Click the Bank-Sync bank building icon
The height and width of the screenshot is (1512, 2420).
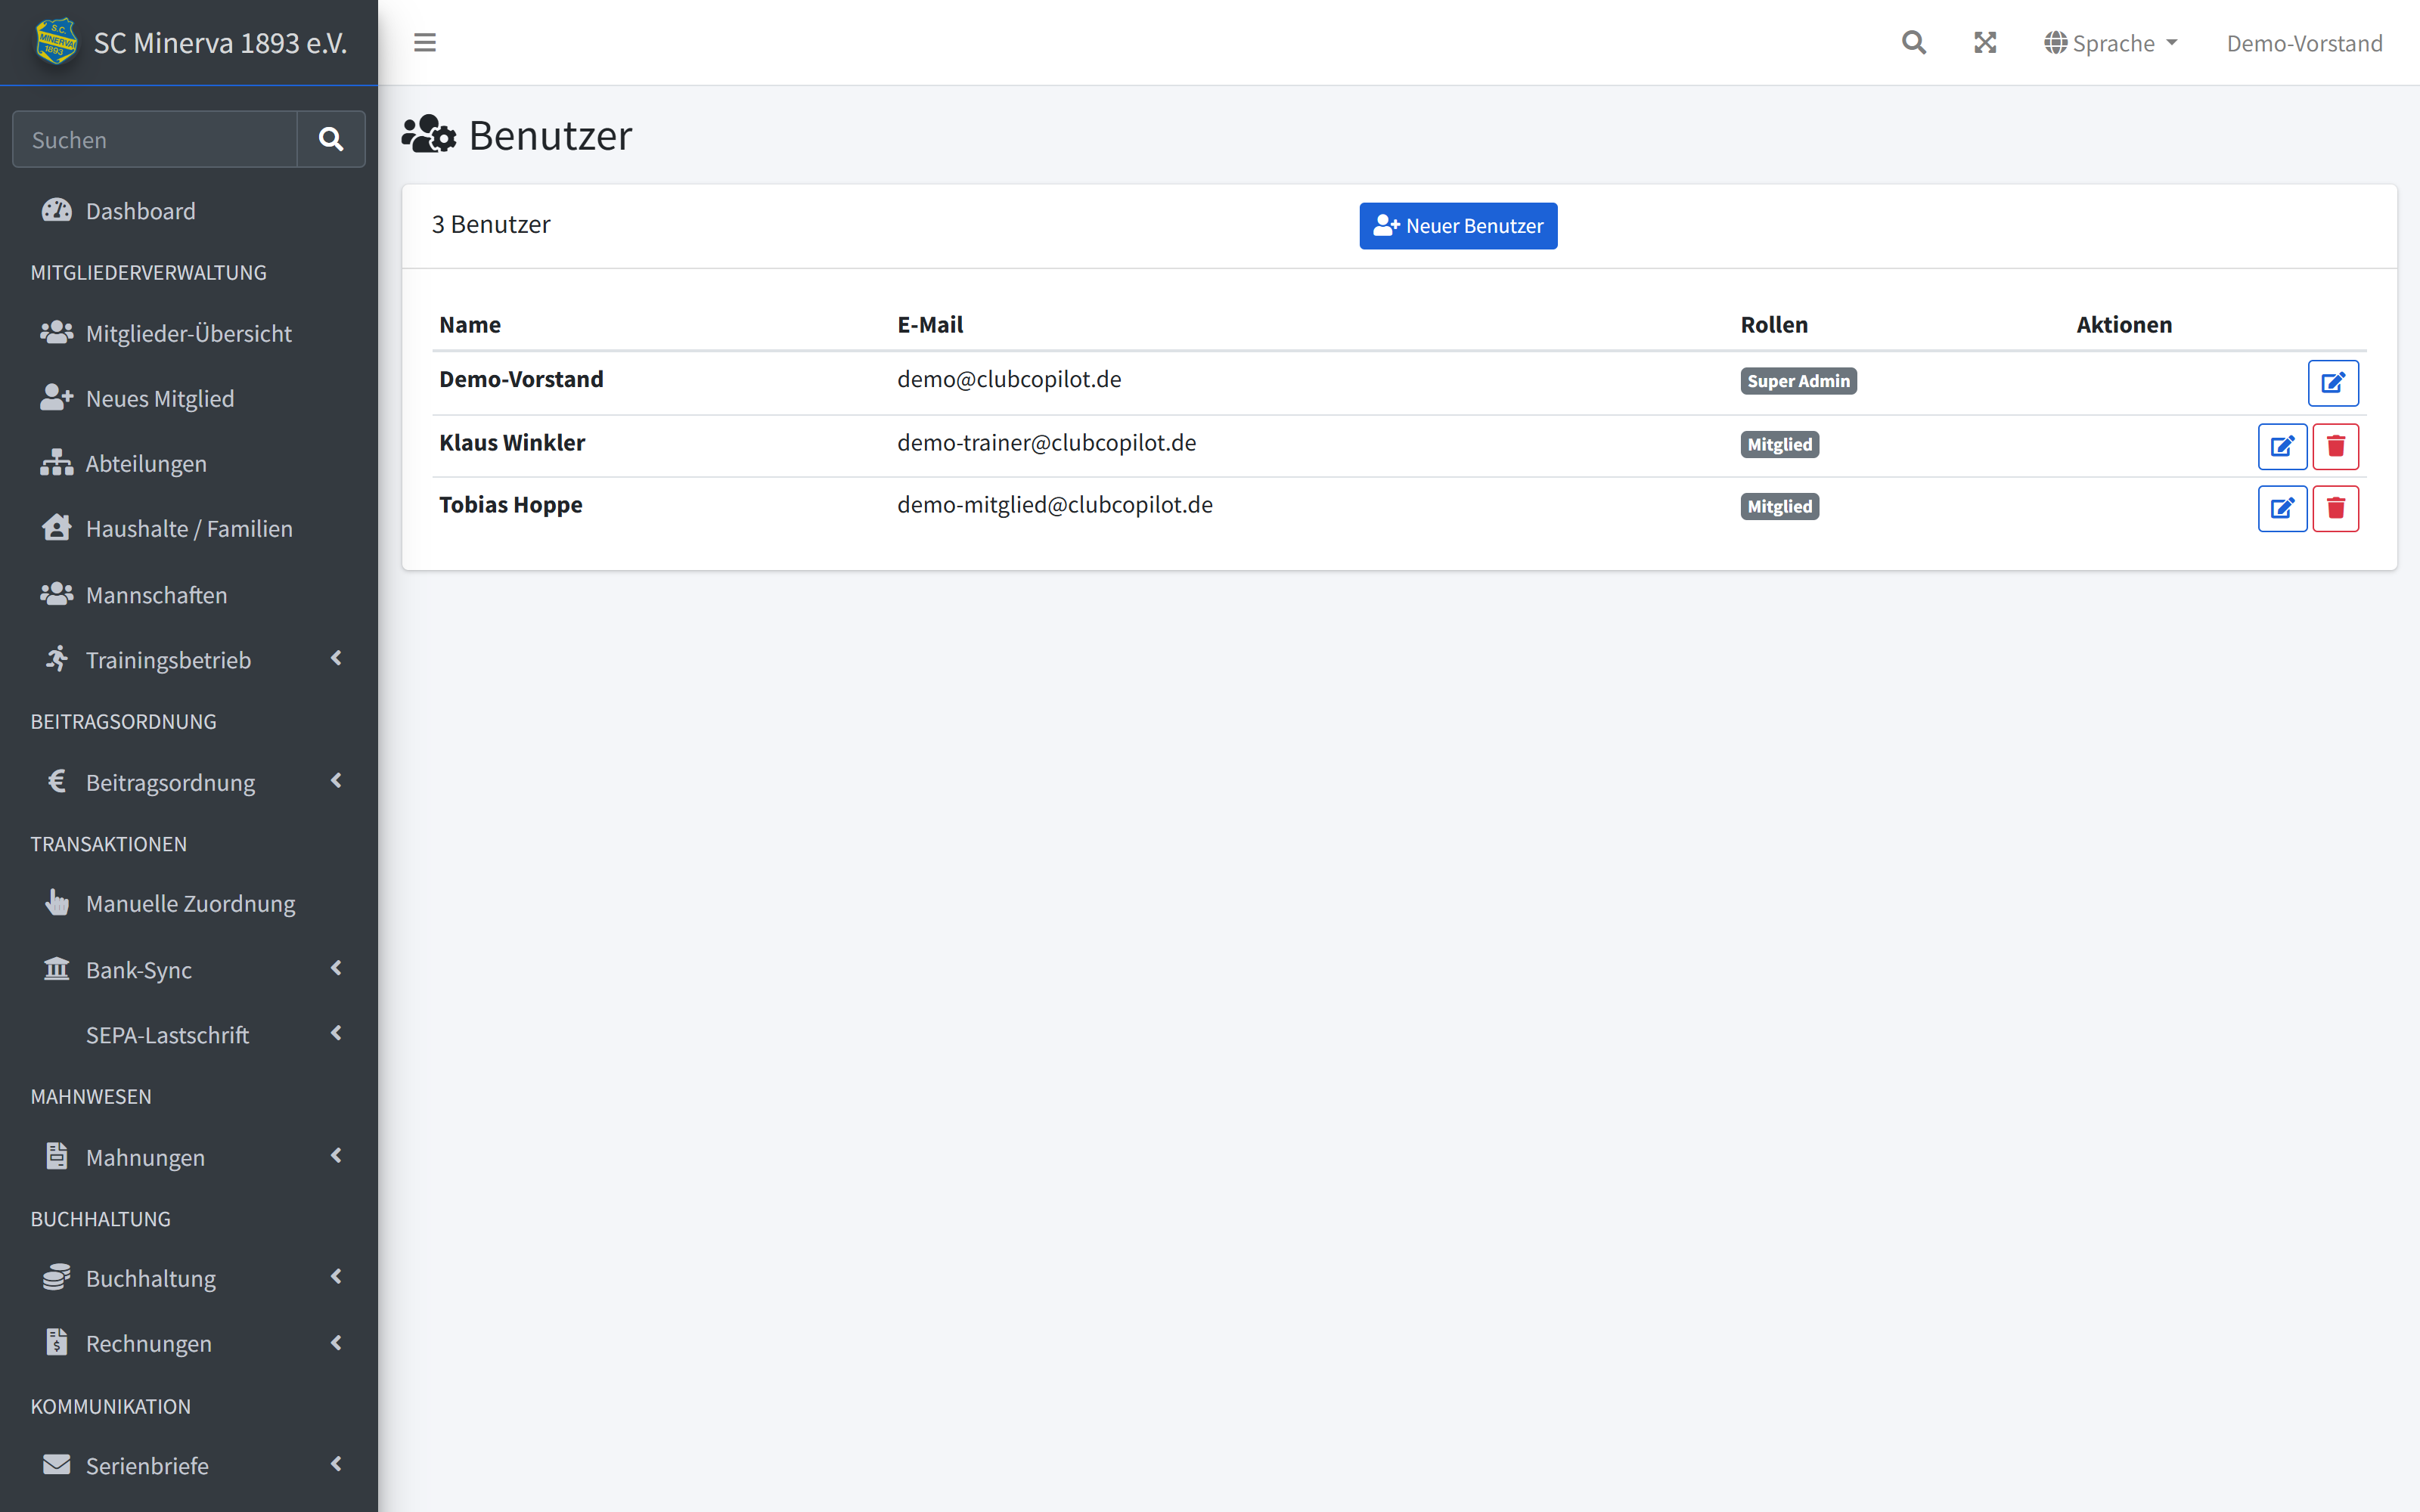point(56,968)
